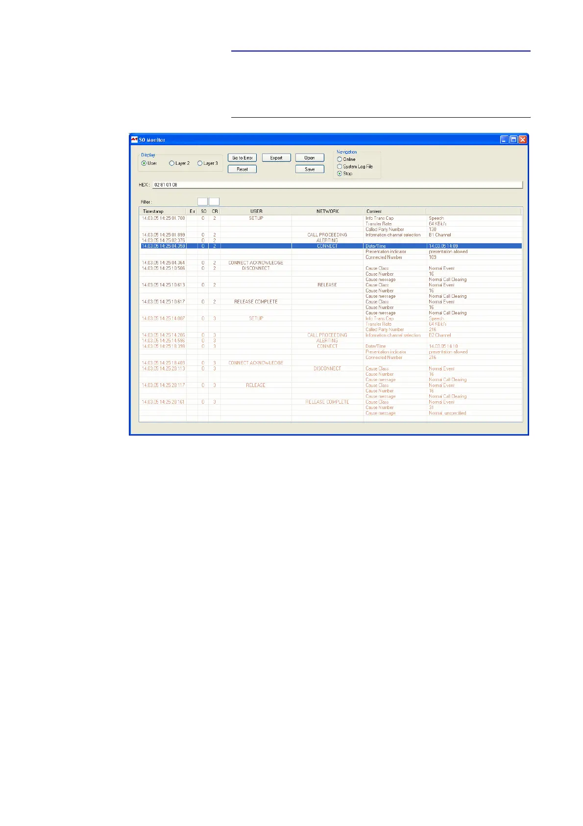Click the Normal, unspecified cause message
583x826 pixels.
tap(447, 413)
